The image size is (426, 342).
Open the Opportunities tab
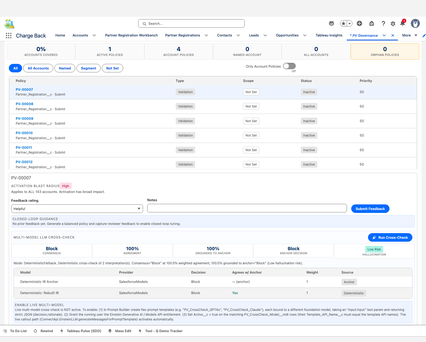287,35
